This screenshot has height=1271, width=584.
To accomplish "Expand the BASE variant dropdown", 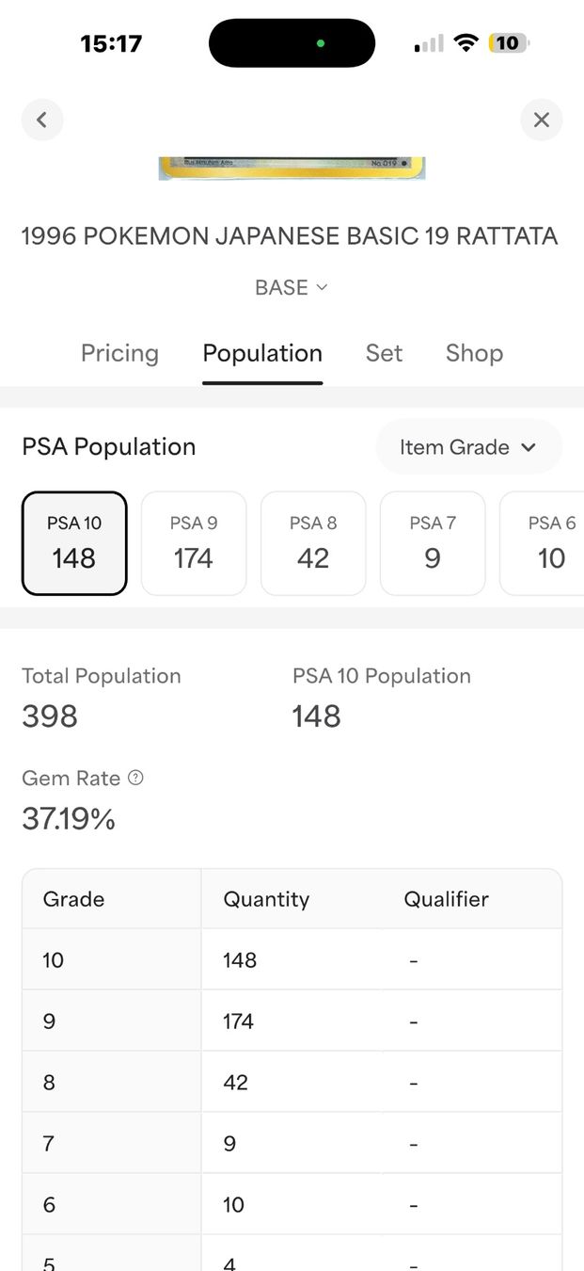I will pos(292,287).
